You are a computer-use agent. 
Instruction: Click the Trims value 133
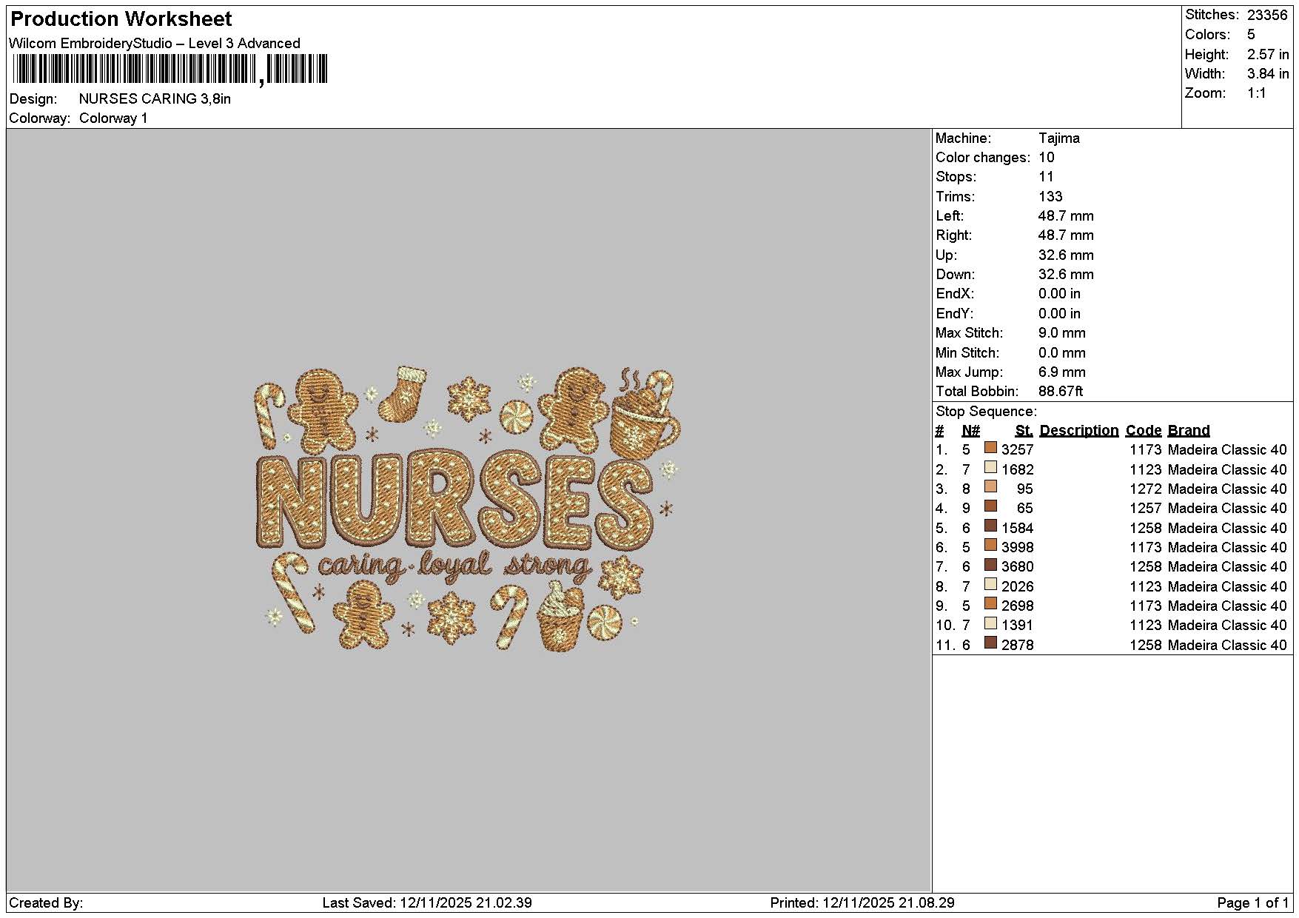pyautogui.click(x=1050, y=197)
